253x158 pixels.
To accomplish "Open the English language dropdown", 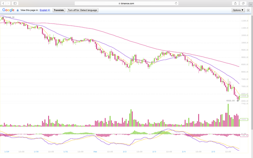I will (45, 10).
